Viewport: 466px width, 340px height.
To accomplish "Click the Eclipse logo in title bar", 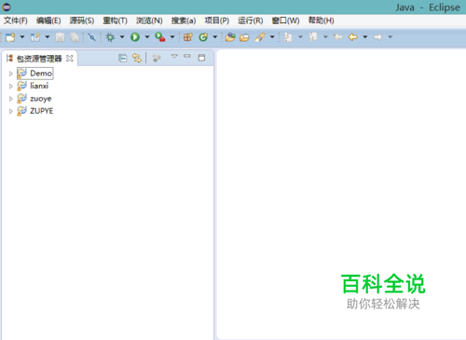I will [x=7, y=7].
